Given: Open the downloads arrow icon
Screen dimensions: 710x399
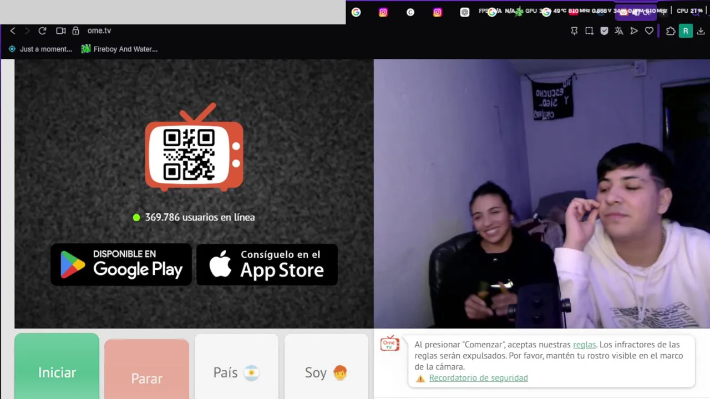Looking at the screenshot, I should [701, 31].
